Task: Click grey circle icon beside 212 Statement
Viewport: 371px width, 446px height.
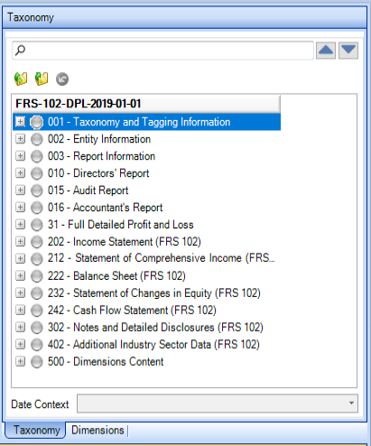Action: point(37,259)
